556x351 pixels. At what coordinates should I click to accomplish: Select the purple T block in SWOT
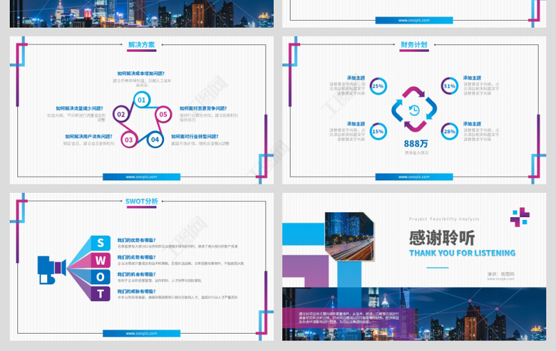pyautogui.click(x=101, y=293)
